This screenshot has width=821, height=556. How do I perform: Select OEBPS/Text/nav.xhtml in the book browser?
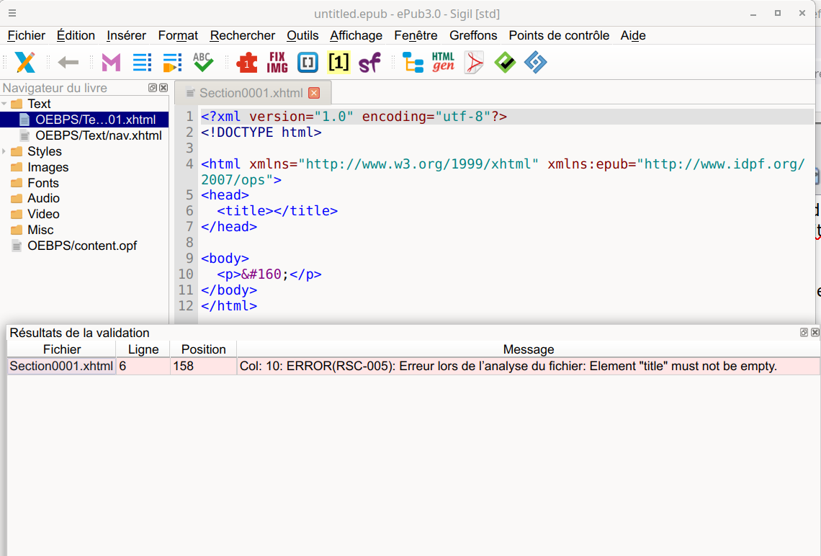(98, 135)
